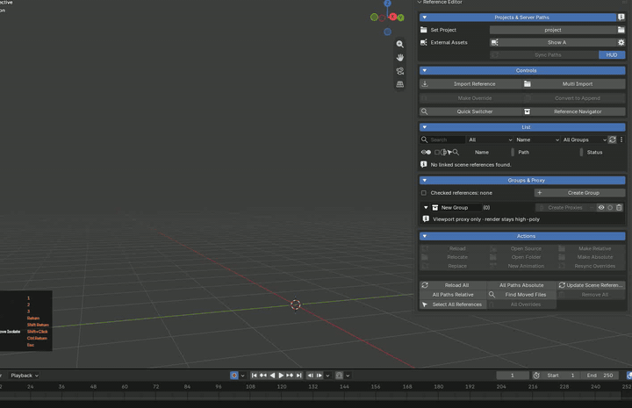
Task: Click Import Reference button
Action: [470, 83]
